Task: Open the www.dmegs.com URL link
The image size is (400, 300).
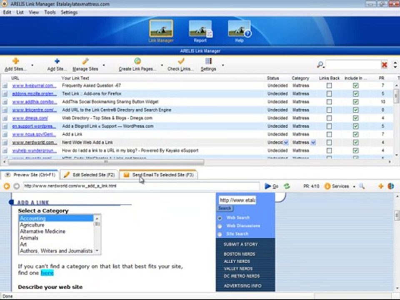Action: point(30,118)
